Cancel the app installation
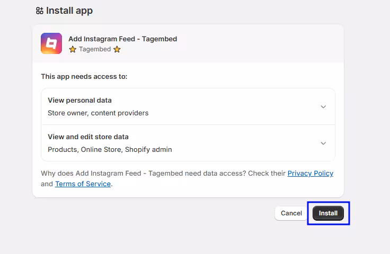390x254 pixels. [291, 213]
